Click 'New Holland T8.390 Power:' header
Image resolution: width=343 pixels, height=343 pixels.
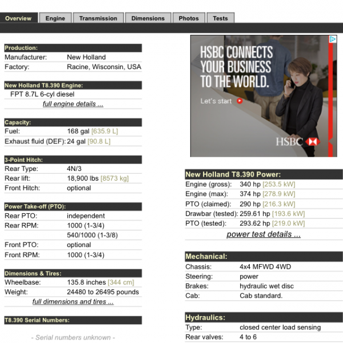tap(264, 174)
